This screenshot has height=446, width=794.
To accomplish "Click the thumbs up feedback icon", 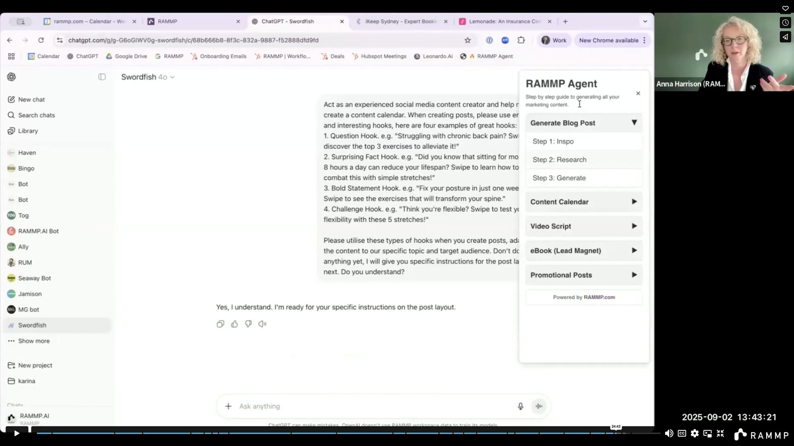I will click(234, 324).
